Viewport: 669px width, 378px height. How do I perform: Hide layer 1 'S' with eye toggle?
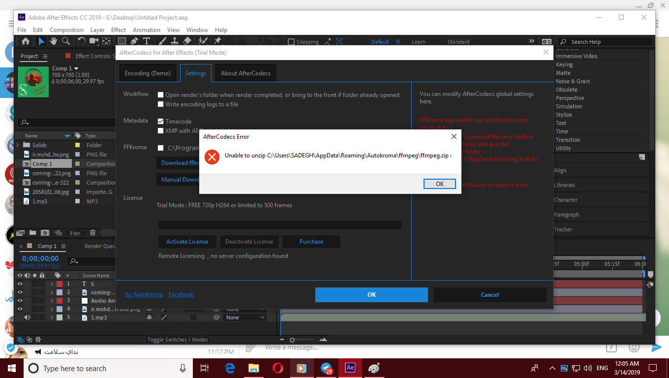click(20, 284)
